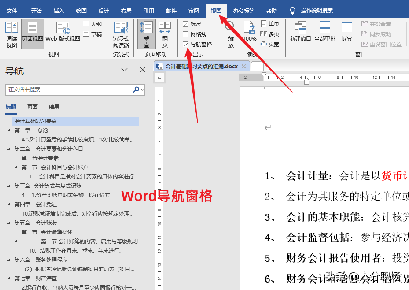Set zoom to 100%
Viewport: 409px width, 290px height.
tap(250, 31)
